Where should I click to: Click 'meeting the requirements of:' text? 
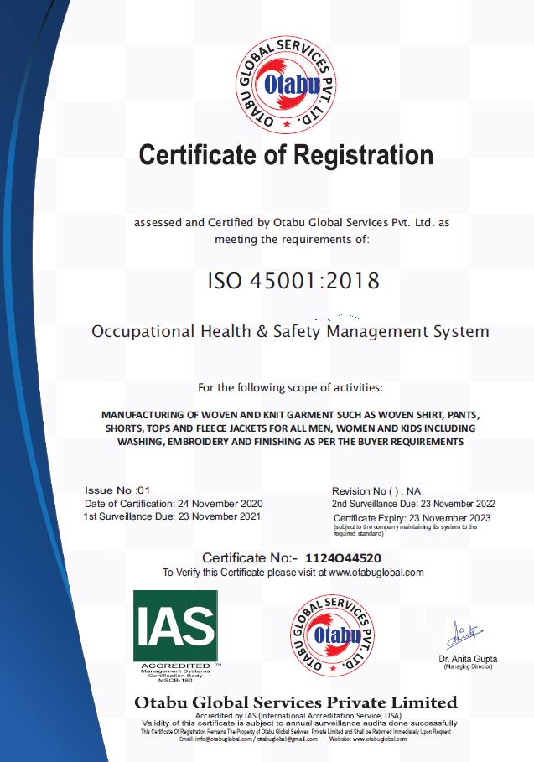point(292,239)
